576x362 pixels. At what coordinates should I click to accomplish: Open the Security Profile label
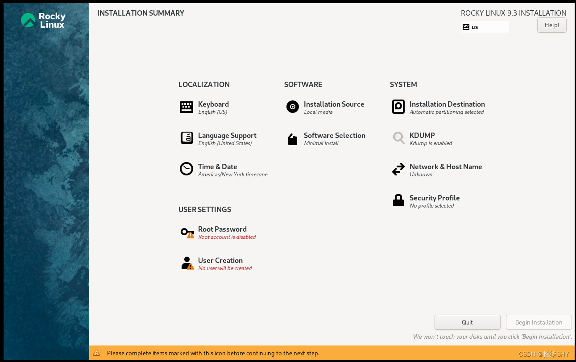(x=435, y=198)
